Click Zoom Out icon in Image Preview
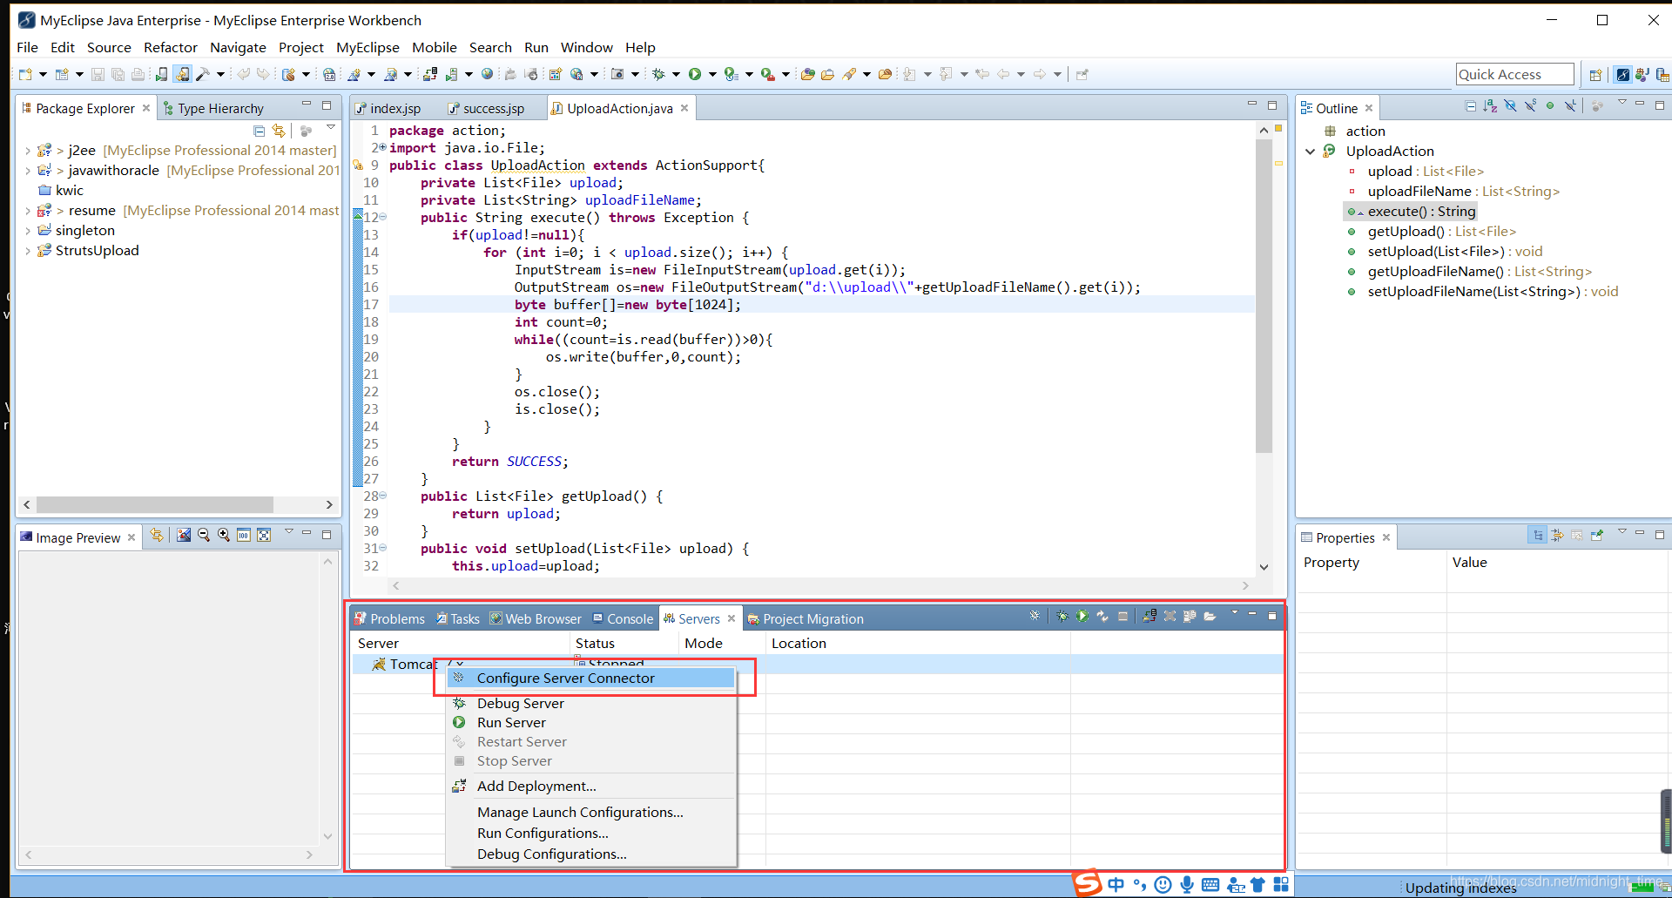The height and width of the screenshot is (898, 1672). pyautogui.click(x=204, y=535)
